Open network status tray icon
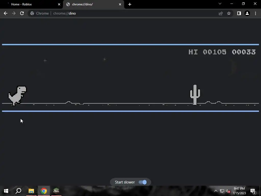Image resolution: width=261 pixels, height=196 pixels. coord(222,191)
